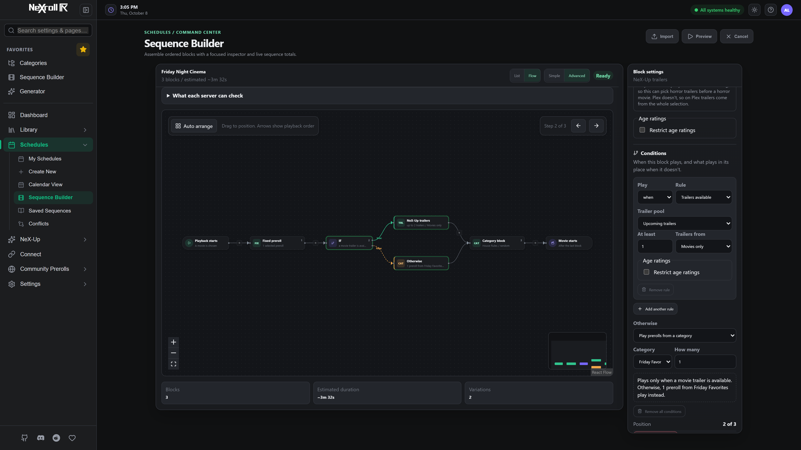
Task: Open the AL user avatar
Action: [787, 10]
